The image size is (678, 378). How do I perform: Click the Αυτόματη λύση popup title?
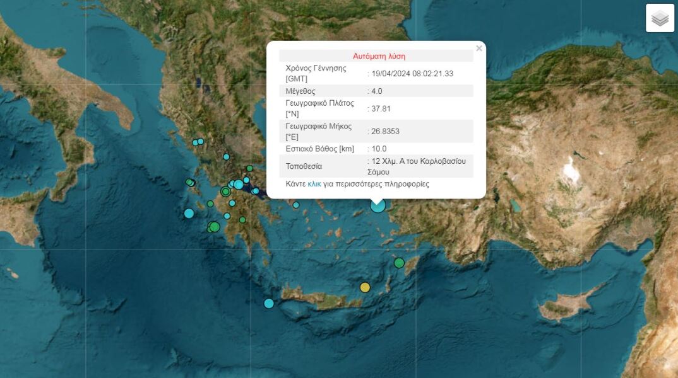point(379,55)
